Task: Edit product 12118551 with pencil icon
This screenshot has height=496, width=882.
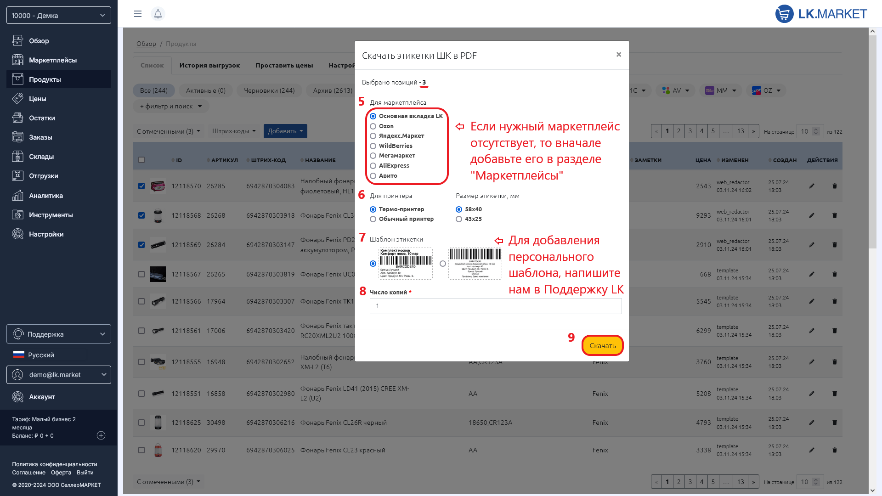Action: coord(812,394)
